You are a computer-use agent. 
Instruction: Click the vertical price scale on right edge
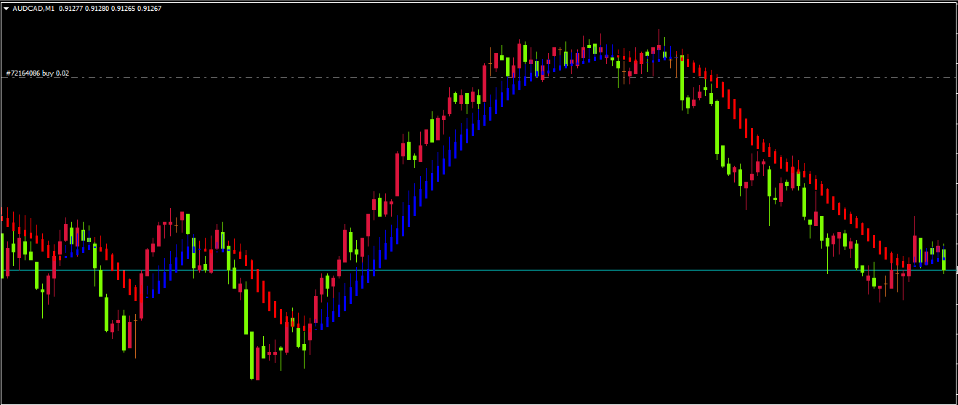point(955,204)
